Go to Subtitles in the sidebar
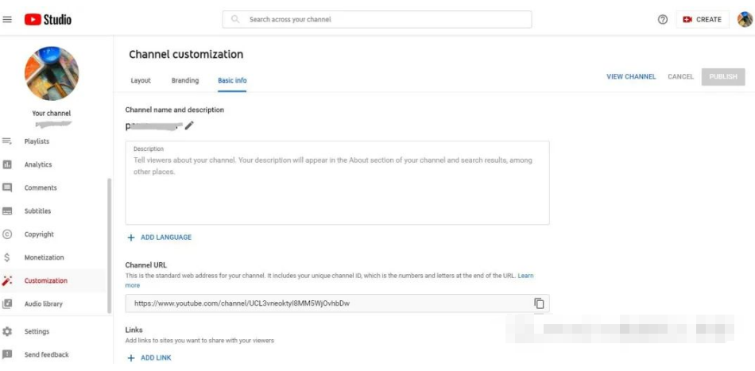 pos(37,211)
